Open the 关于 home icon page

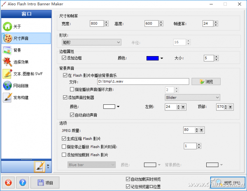click(7, 26)
